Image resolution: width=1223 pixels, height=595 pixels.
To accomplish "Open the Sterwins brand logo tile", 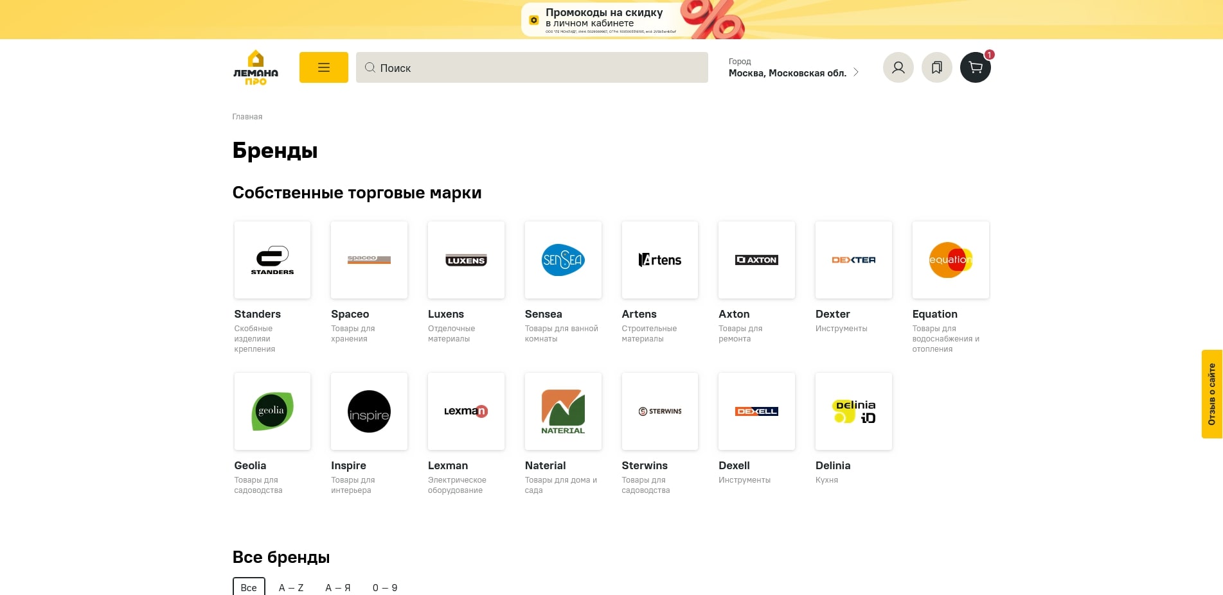I will click(660, 411).
